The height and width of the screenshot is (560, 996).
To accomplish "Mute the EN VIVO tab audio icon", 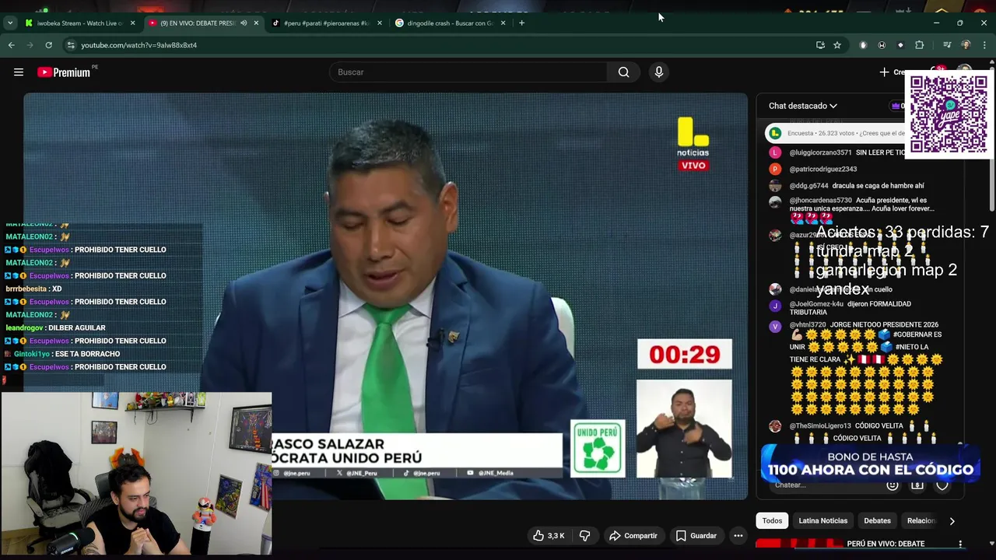I will pyautogui.click(x=244, y=23).
